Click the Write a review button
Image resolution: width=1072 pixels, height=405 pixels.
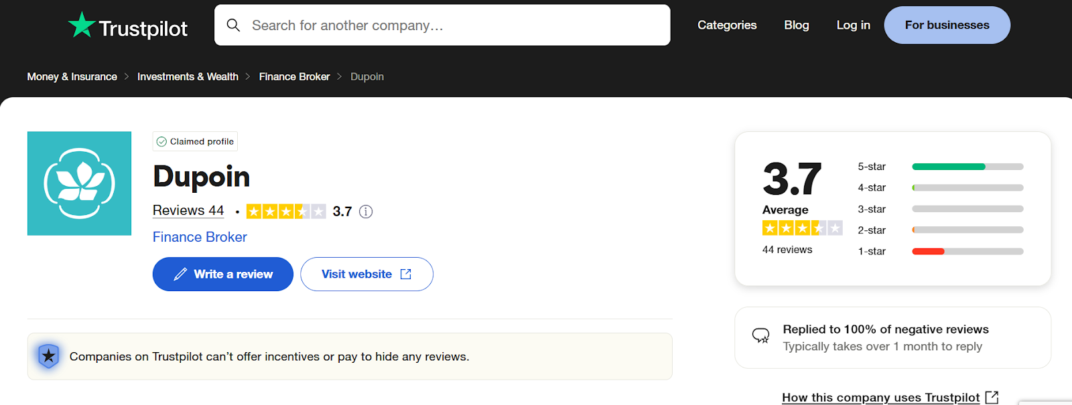click(223, 274)
